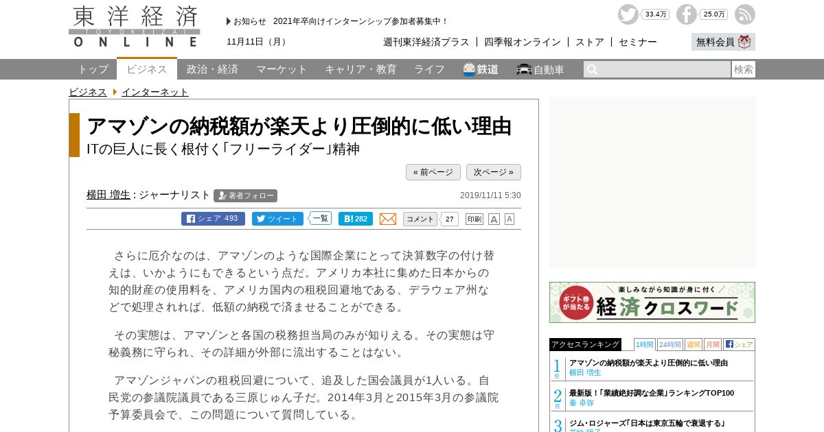Open ranking author 秦 卓弥
The height and width of the screenshot is (432, 824).
(582, 403)
